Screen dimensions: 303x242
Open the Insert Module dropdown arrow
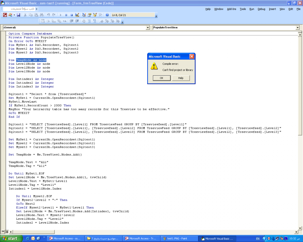14,15
